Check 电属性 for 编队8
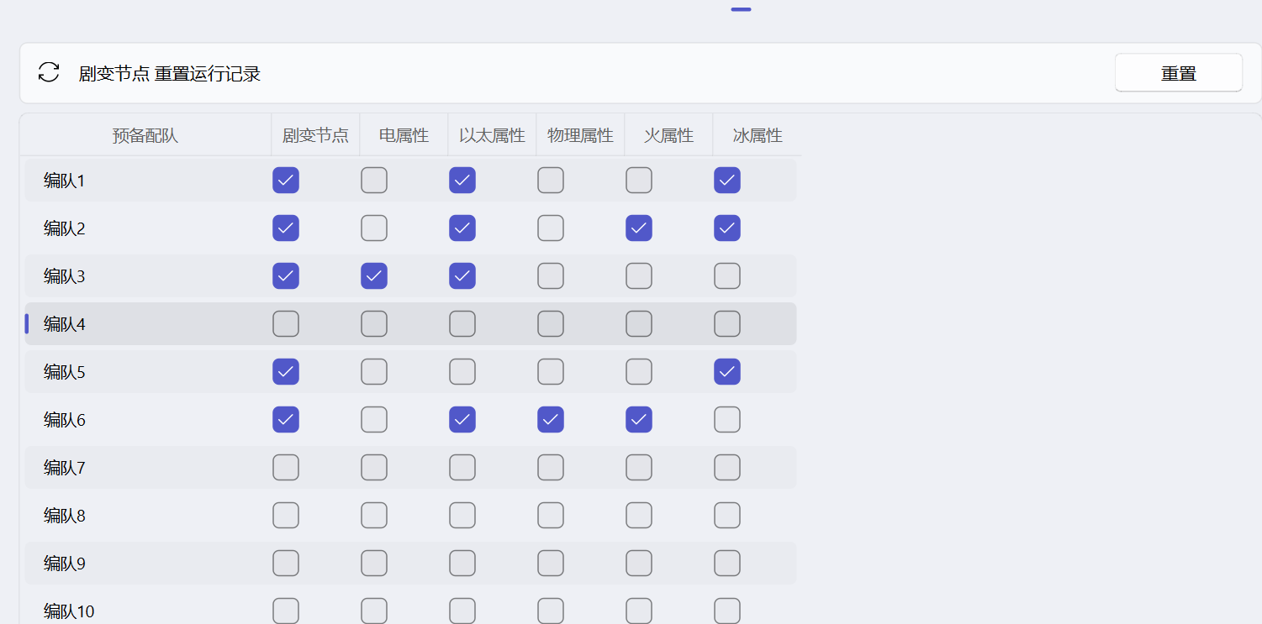 coord(374,515)
